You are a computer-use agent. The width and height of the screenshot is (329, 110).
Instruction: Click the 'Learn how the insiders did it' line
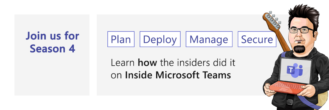pyautogui.click(x=173, y=63)
